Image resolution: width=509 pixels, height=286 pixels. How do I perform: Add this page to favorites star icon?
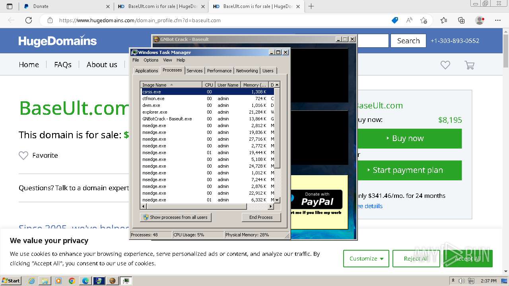pos(424,20)
